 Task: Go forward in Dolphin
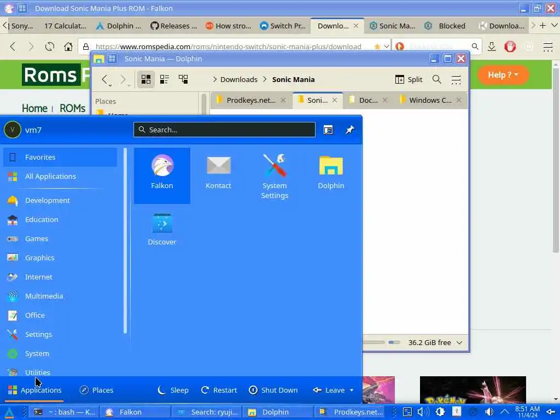[124, 79]
